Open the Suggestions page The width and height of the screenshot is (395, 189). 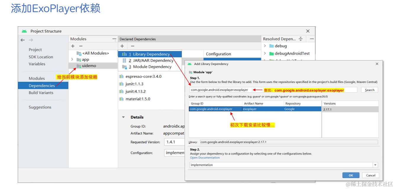click(x=40, y=107)
